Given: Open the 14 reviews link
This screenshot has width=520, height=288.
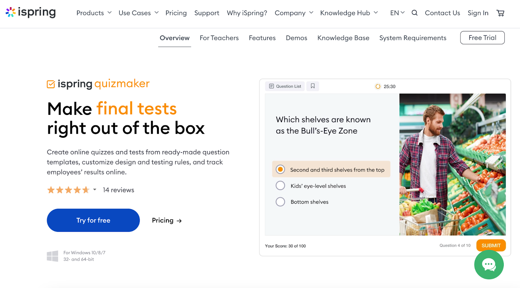Looking at the screenshot, I should coord(118,190).
